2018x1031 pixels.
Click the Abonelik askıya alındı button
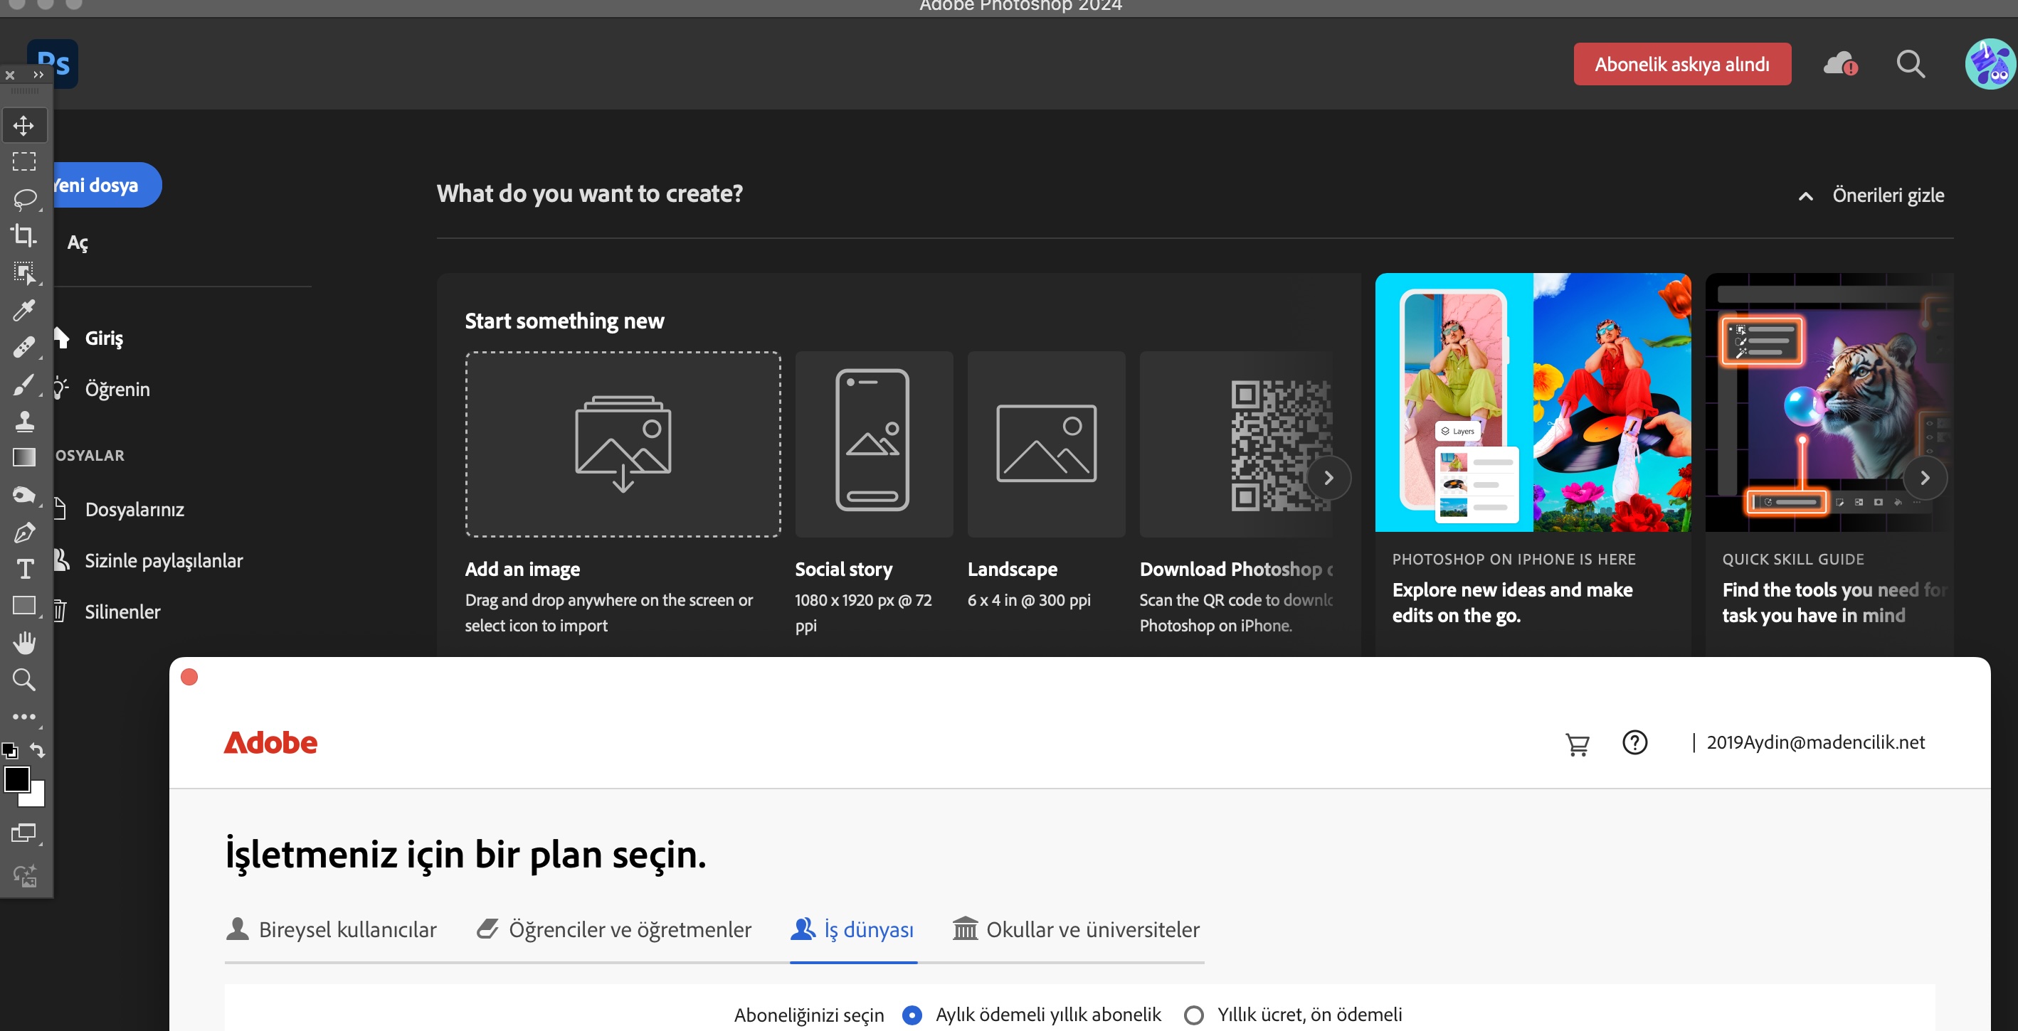pos(1682,64)
